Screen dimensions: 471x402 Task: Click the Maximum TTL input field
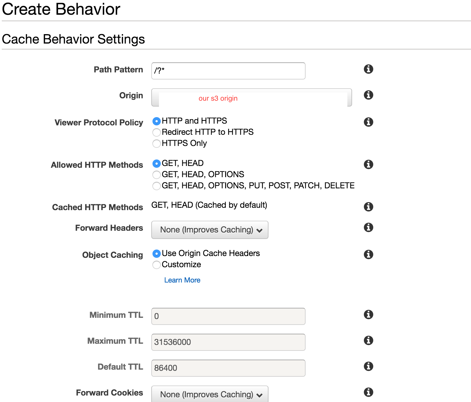tap(228, 342)
